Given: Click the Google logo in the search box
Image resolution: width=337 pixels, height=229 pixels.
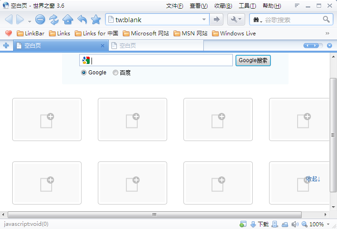Looking at the screenshot, I should coord(86,60).
